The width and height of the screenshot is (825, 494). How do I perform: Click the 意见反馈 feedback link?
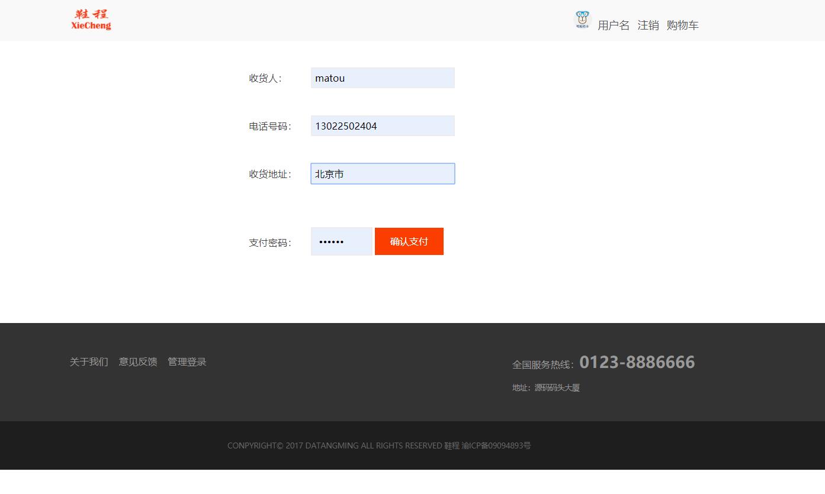[137, 361]
